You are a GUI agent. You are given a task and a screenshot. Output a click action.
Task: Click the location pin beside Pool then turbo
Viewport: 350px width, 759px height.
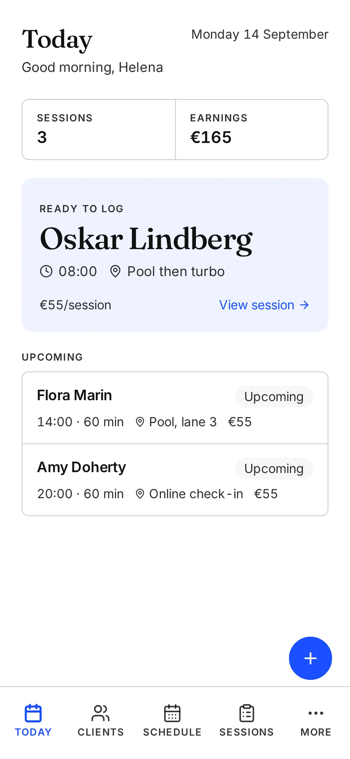point(115,271)
